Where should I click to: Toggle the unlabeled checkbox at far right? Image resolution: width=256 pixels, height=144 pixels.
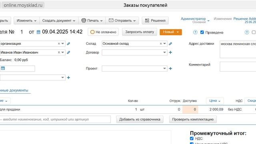click(x=254, y=32)
